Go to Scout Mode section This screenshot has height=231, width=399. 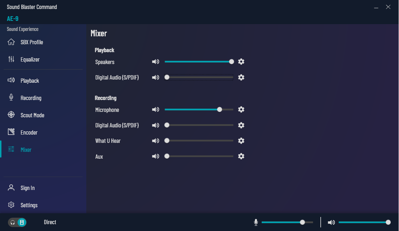pyautogui.click(x=32, y=115)
